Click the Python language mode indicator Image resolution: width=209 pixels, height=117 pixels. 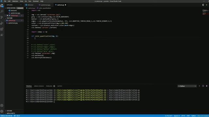194,116
